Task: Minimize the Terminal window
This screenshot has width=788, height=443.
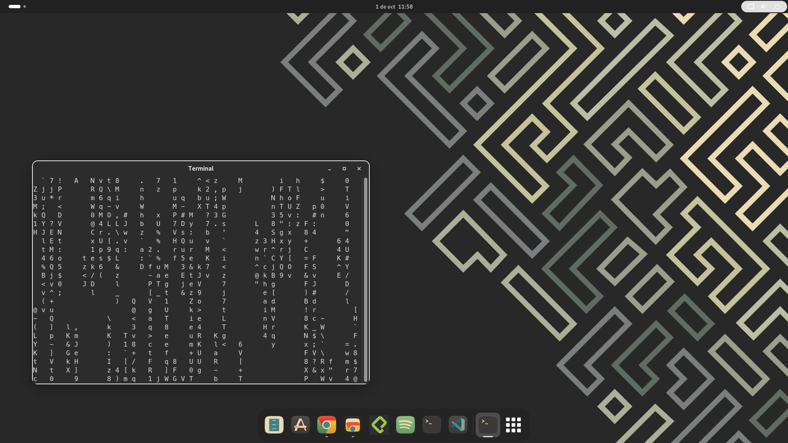Action: click(x=330, y=169)
